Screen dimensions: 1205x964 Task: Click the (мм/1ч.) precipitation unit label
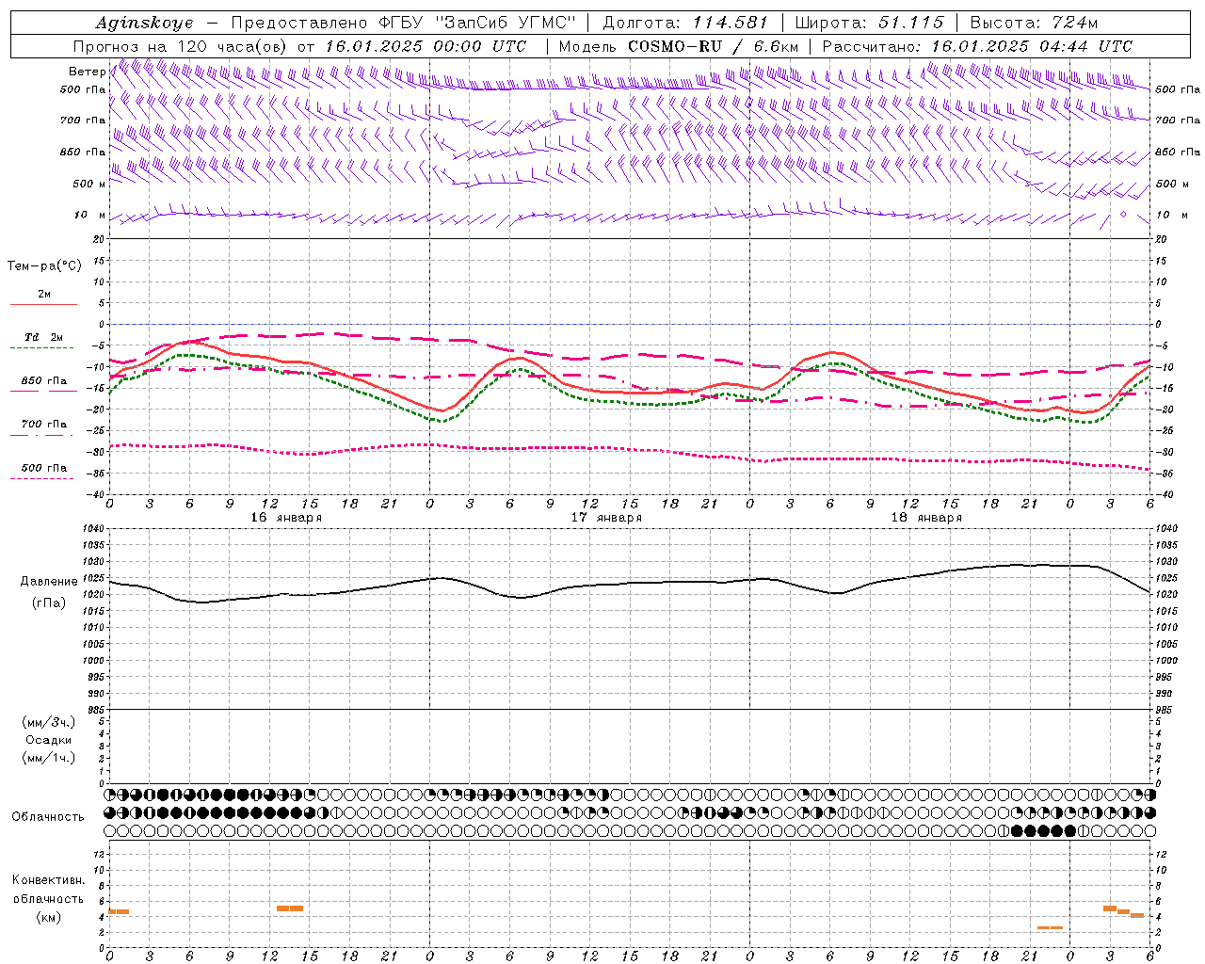point(49,758)
